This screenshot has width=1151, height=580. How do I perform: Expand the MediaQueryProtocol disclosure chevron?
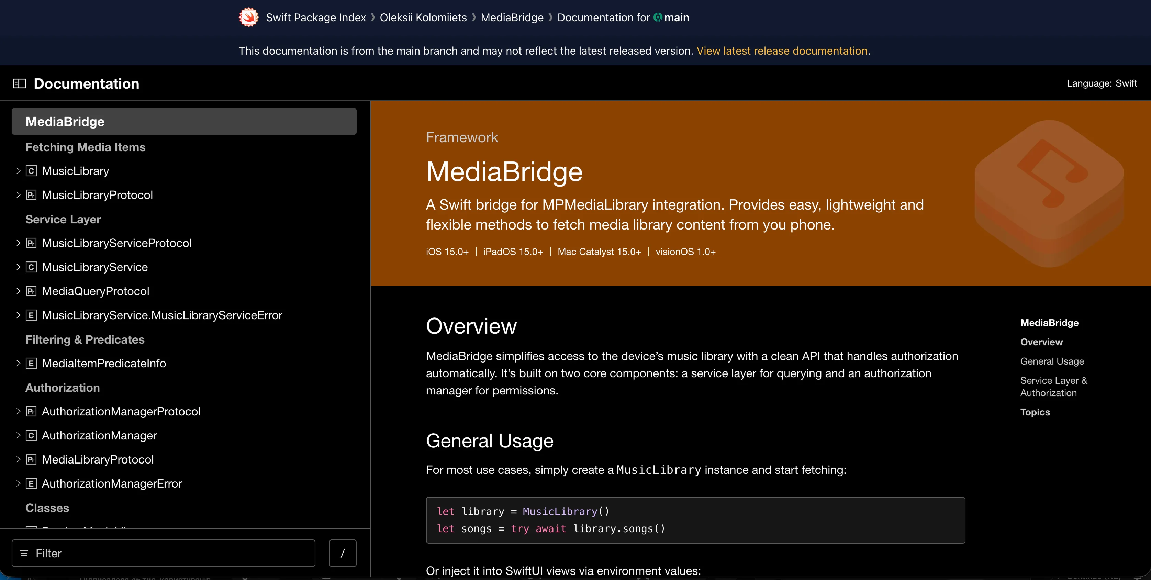(18, 291)
